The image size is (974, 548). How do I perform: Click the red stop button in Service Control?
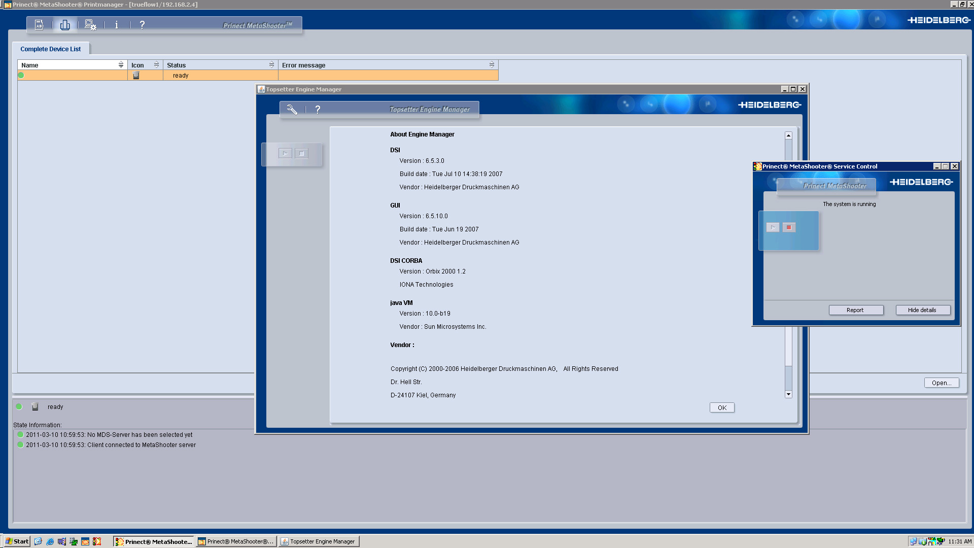(789, 227)
